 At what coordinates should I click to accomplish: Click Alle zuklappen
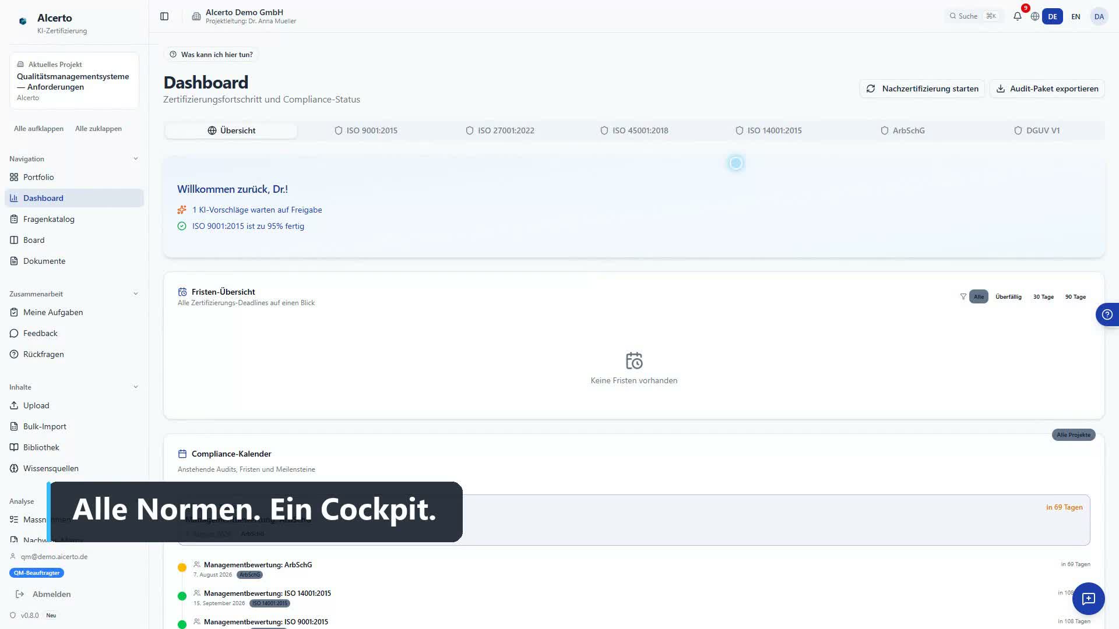pos(98,129)
